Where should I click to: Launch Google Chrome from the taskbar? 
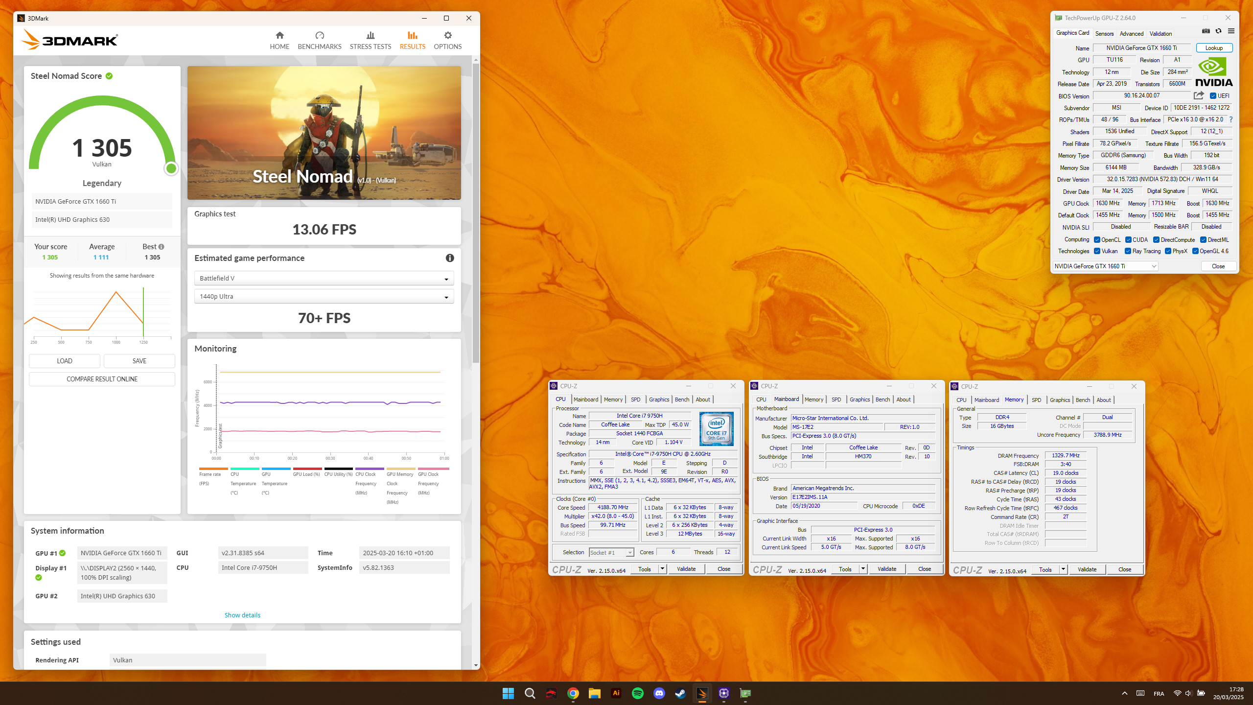573,693
